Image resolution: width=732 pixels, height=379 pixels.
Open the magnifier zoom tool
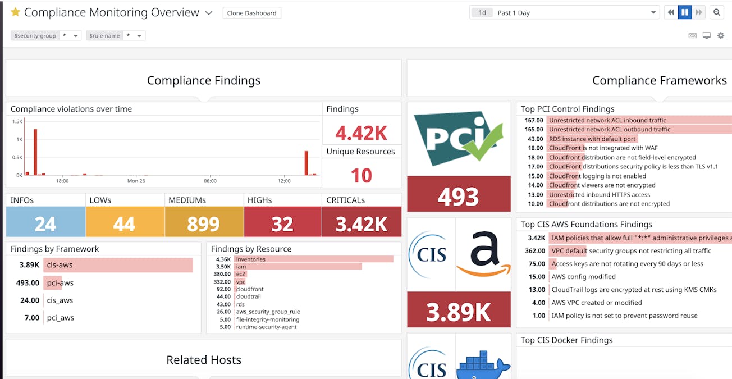tap(717, 12)
